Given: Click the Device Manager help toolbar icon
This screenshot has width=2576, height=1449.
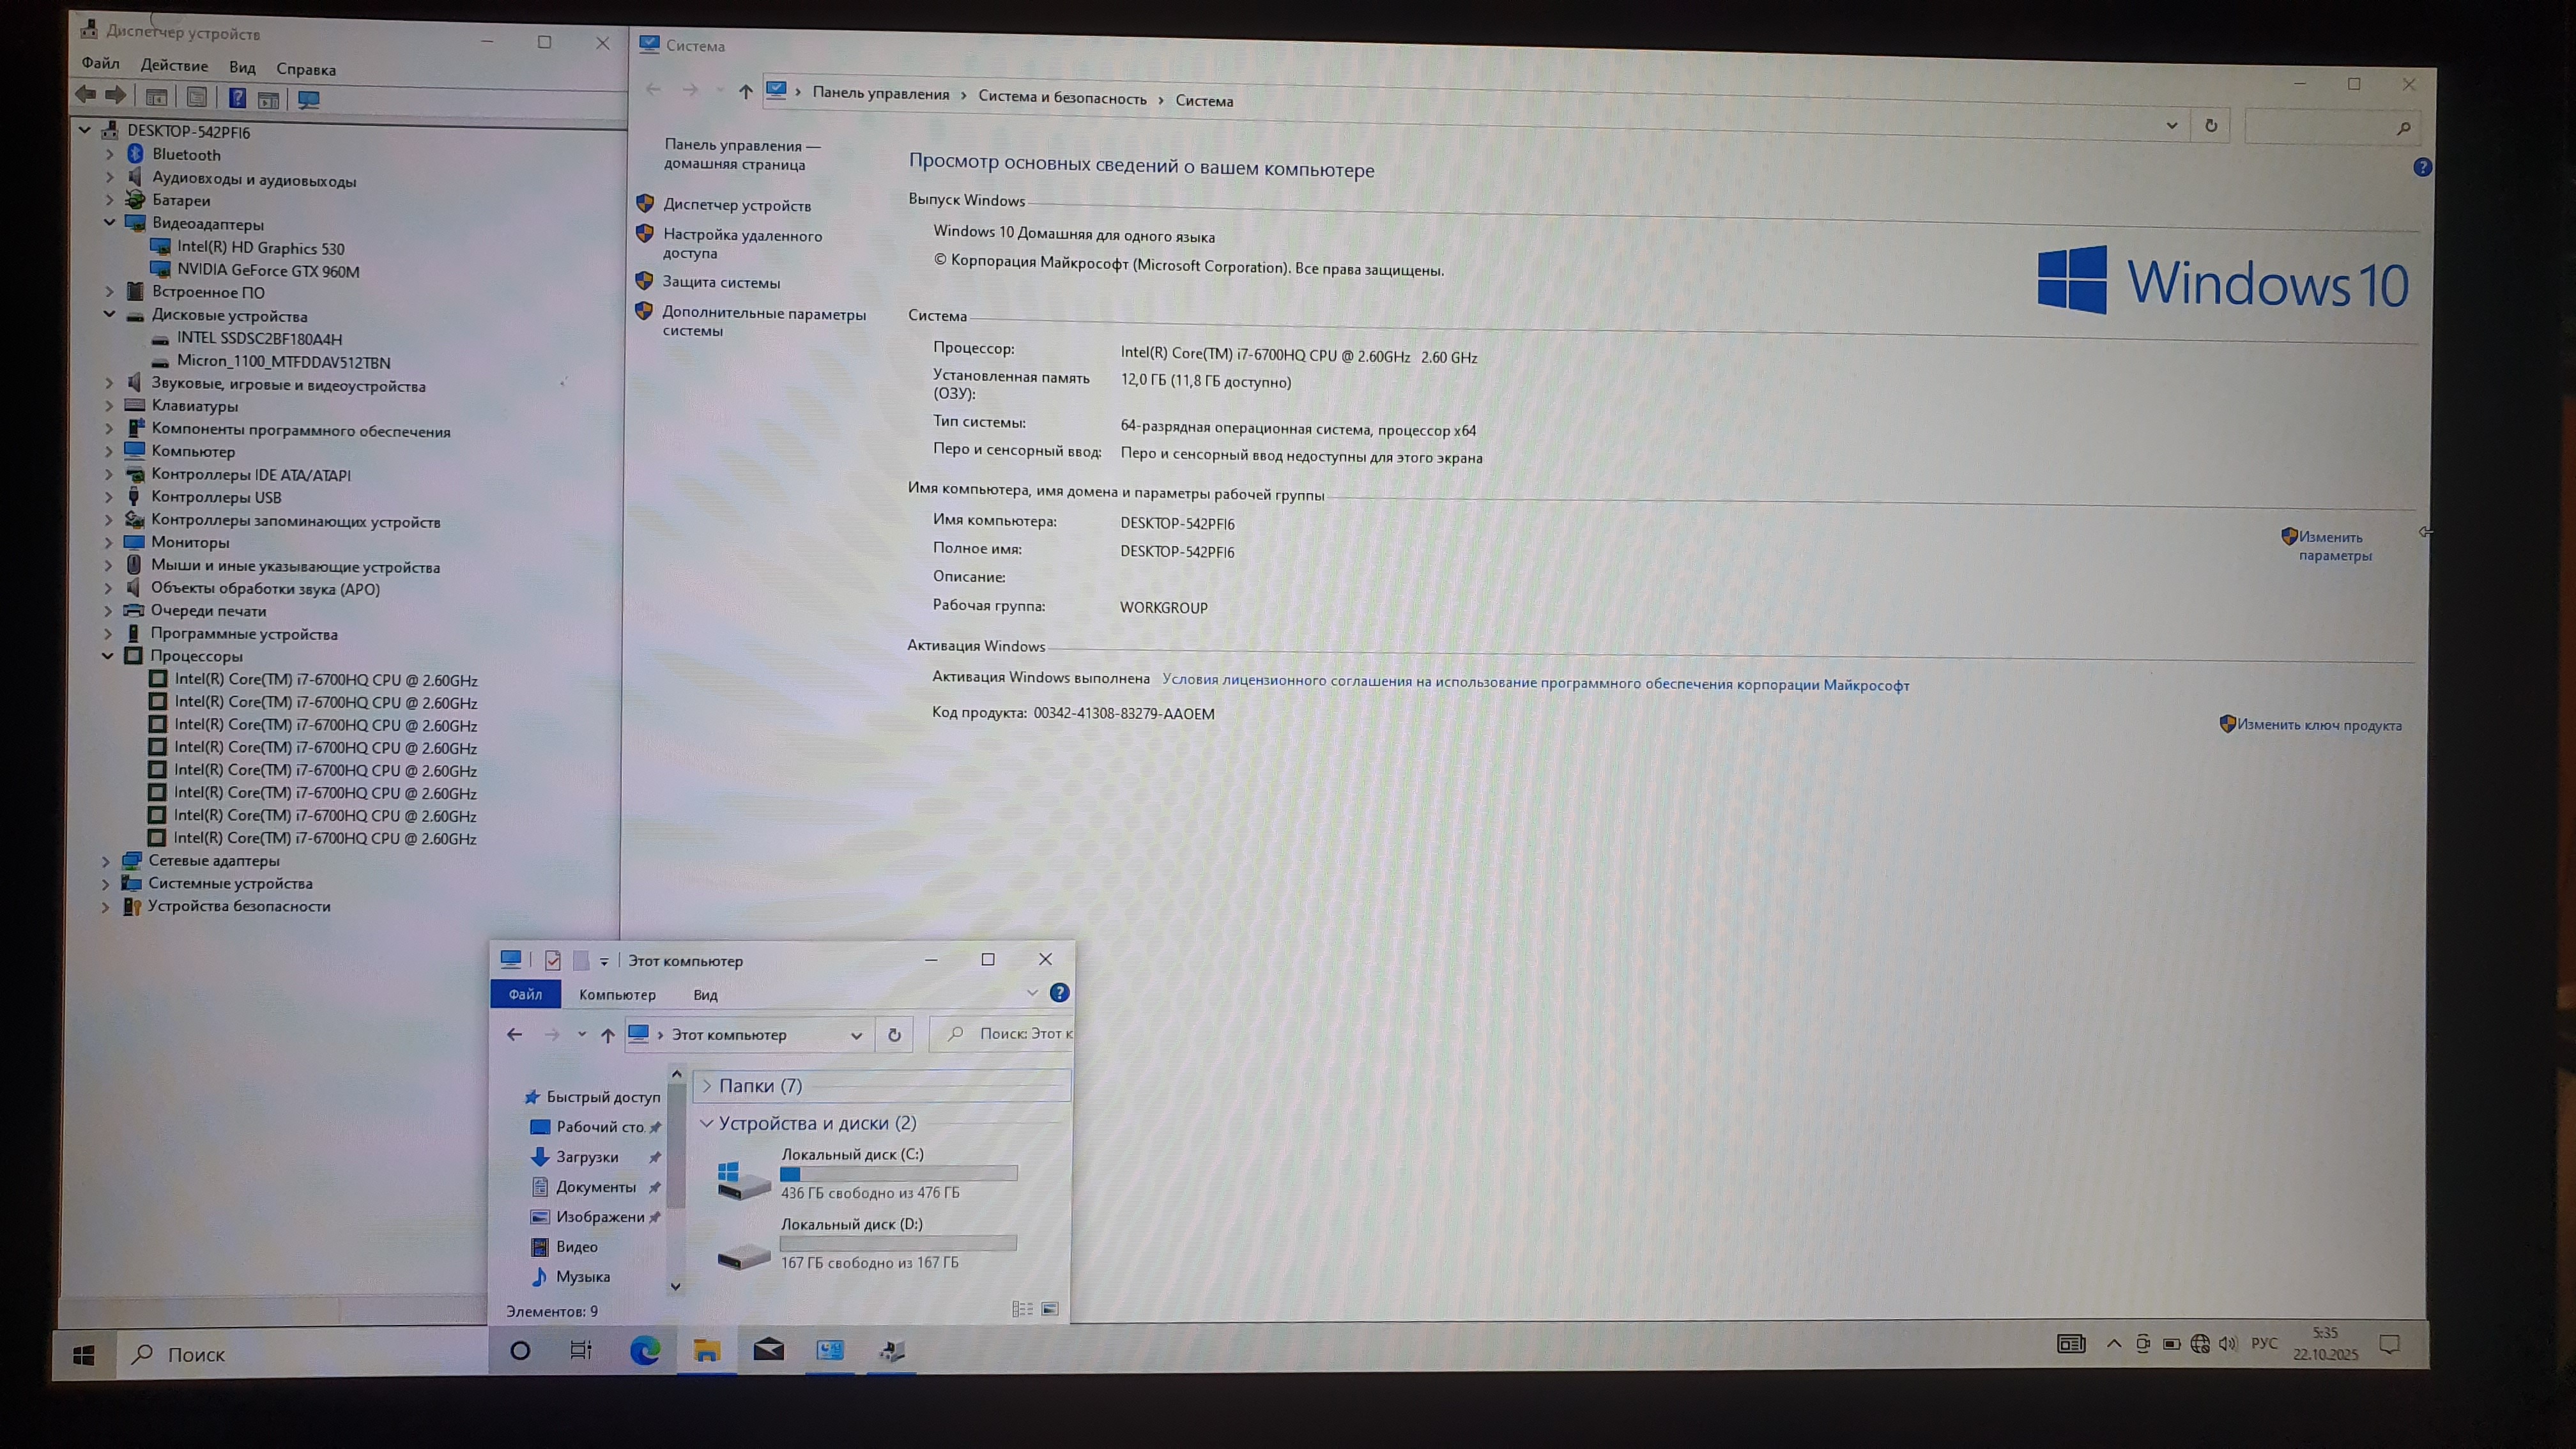Looking at the screenshot, I should tap(237, 98).
